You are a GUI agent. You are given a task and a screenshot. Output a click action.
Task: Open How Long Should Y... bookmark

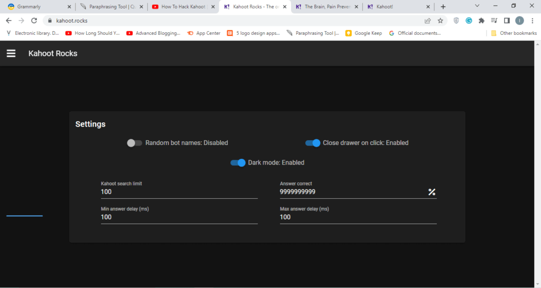(x=92, y=33)
